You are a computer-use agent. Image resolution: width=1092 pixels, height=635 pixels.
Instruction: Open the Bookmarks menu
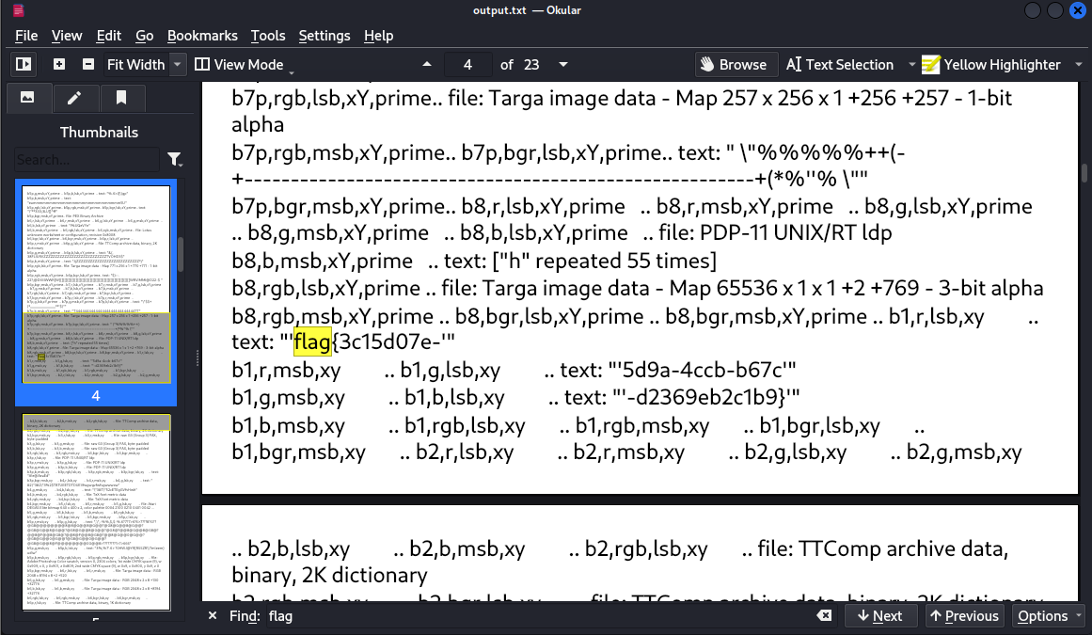point(202,36)
